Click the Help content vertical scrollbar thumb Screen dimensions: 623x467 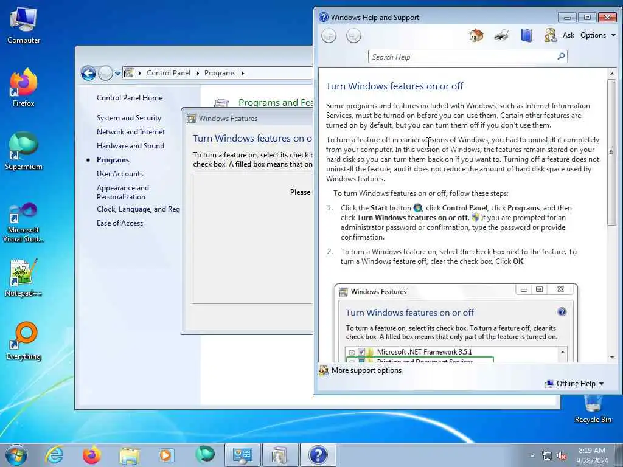pos(611,152)
